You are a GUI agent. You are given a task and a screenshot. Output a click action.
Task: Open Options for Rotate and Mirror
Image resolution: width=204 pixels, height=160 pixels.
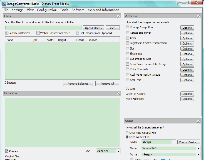click(187, 33)
